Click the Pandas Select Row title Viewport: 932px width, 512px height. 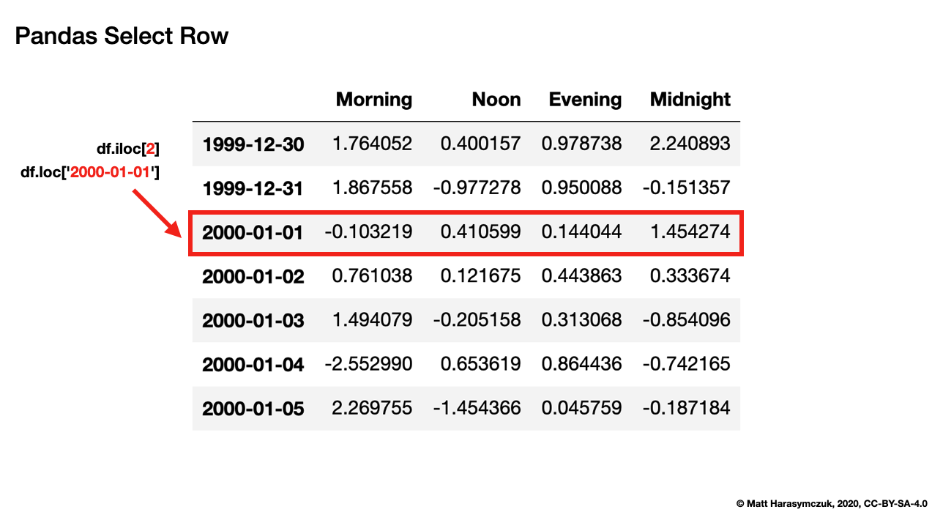click(121, 35)
